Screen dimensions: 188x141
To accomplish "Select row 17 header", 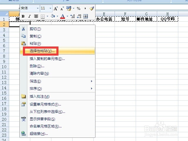I will tap(4, 104).
